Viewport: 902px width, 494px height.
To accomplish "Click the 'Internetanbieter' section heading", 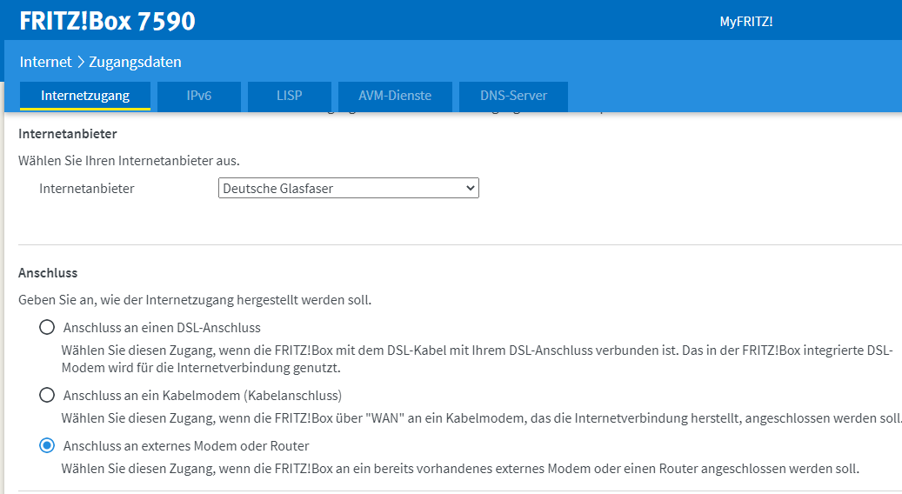I will point(68,134).
